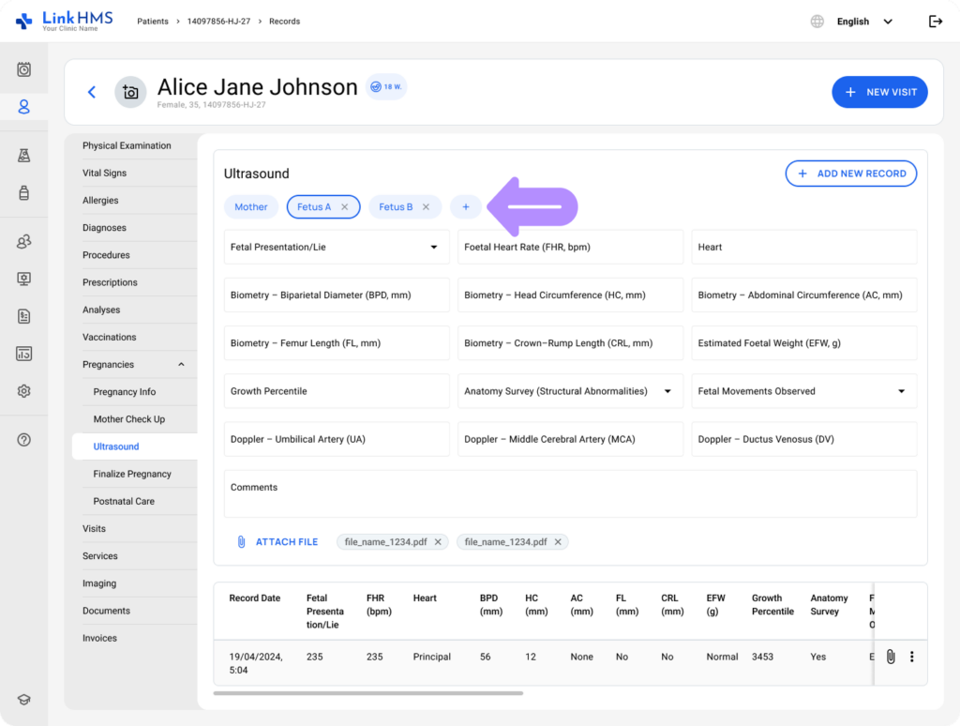Go back using the left chevron arrow
This screenshot has width=960, height=726.
coord(92,92)
